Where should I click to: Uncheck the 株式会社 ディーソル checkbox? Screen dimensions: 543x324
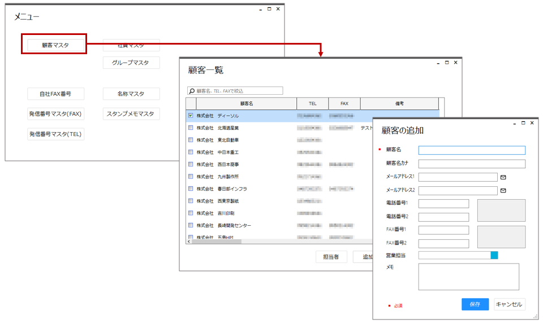pyautogui.click(x=191, y=115)
